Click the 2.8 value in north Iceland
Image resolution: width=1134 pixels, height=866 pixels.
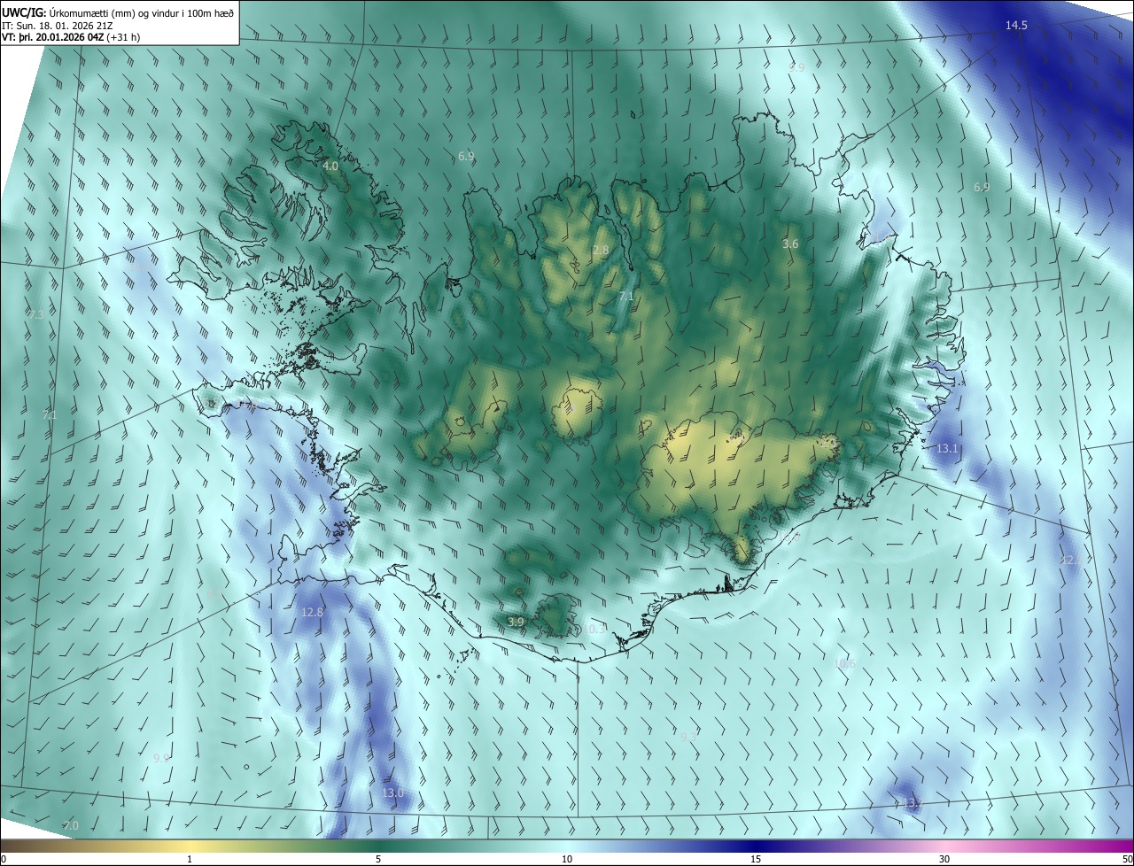click(x=601, y=251)
